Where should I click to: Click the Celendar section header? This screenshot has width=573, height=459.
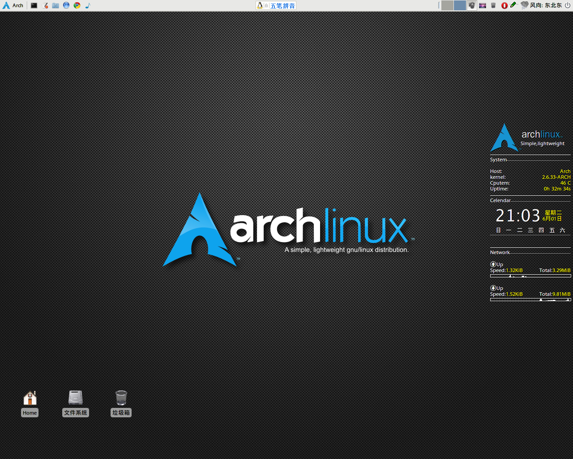pyautogui.click(x=500, y=200)
